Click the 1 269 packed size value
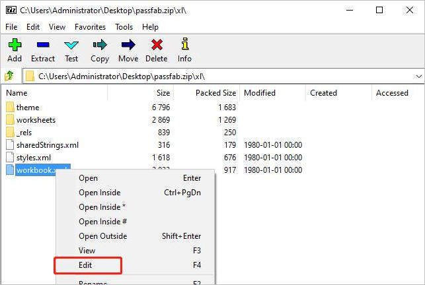The width and height of the screenshot is (425, 285). [x=227, y=120]
